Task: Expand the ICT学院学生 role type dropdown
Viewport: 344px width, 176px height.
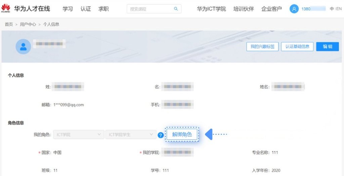Action: coord(130,135)
